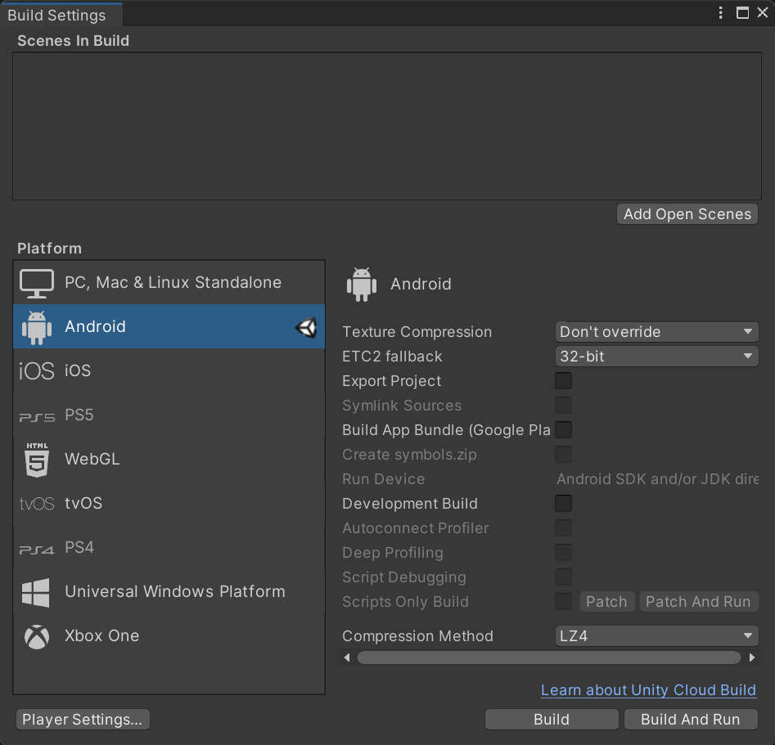
Task: Open the window's three-dot options menu
Action: point(721,13)
